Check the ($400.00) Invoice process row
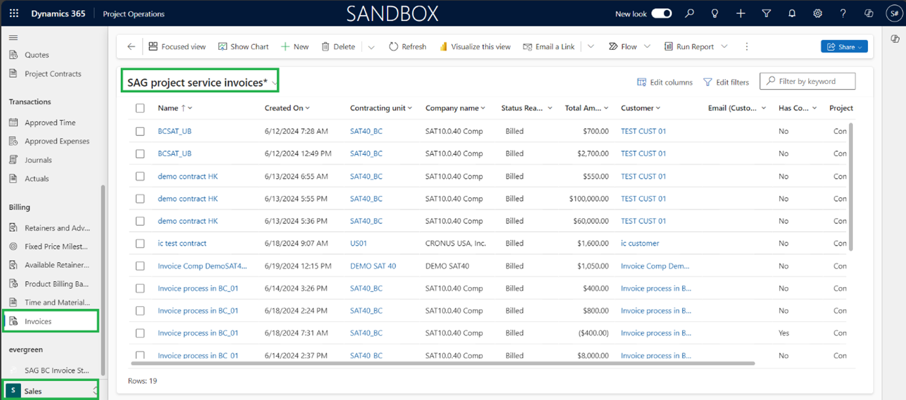Screen dimensions: 906x400 [x=140, y=333]
